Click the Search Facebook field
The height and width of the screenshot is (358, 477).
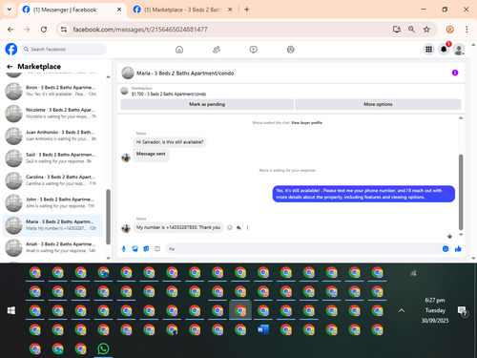[x=64, y=50]
